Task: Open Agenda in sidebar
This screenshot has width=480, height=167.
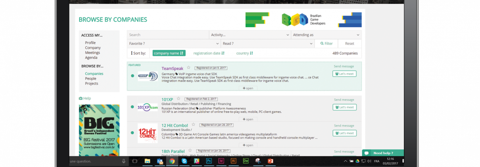Action: coord(91,58)
